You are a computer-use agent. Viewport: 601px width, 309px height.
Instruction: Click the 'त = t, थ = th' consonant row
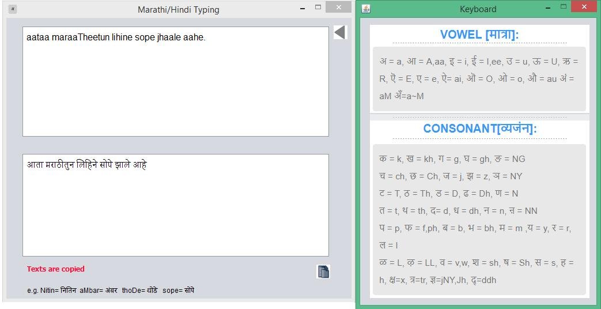click(458, 210)
